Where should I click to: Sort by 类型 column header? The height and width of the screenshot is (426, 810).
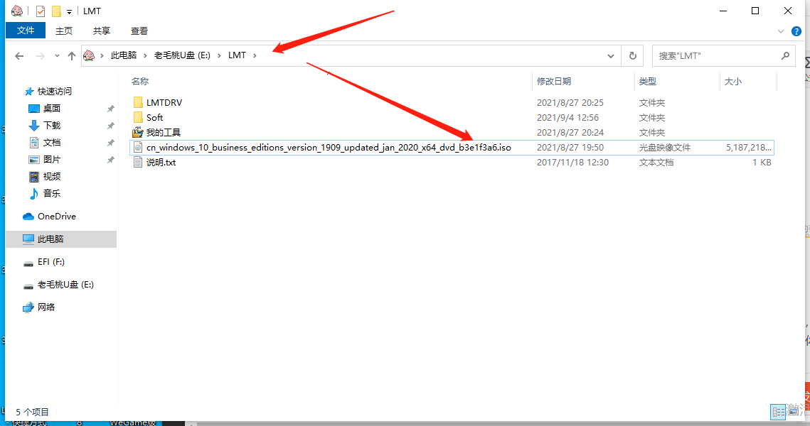pos(648,82)
